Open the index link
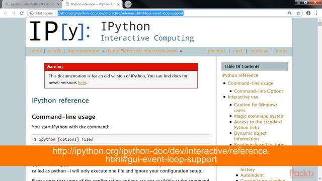 (x=282, y=51)
